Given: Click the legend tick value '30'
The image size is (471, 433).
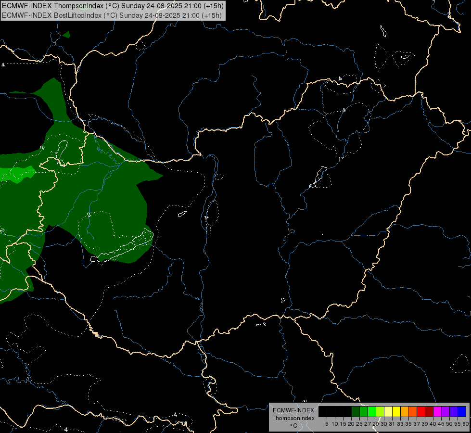Looking at the screenshot, I should click(384, 424).
